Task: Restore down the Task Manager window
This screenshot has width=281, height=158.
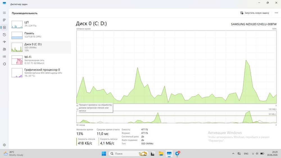Action: click(x=268, y=3)
